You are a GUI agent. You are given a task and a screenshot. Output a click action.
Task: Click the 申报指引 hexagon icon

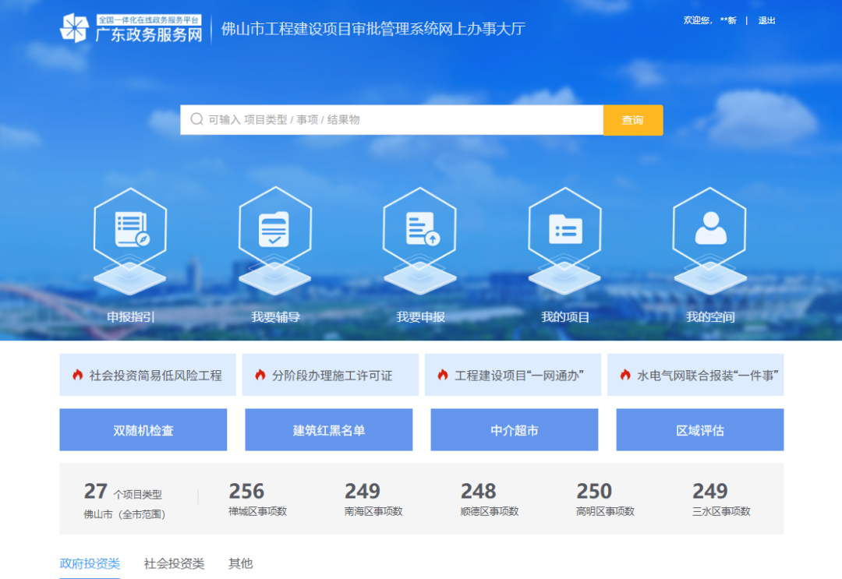[x=130, y=229]
